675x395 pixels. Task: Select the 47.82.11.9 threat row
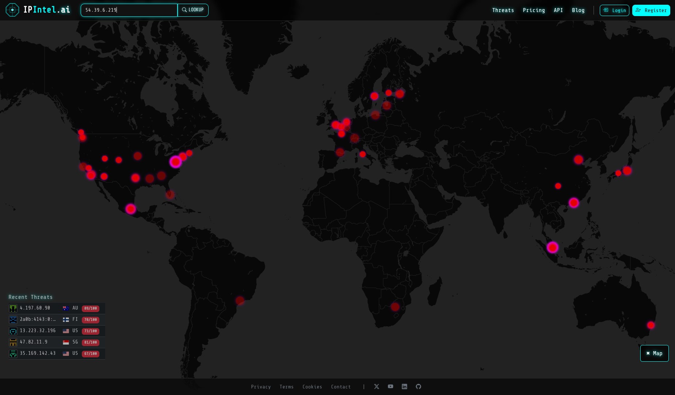57,342
